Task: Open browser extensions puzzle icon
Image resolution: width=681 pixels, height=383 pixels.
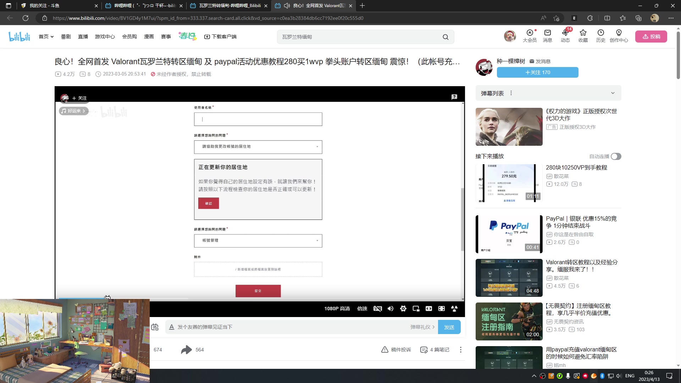Action: click(590, 18)
